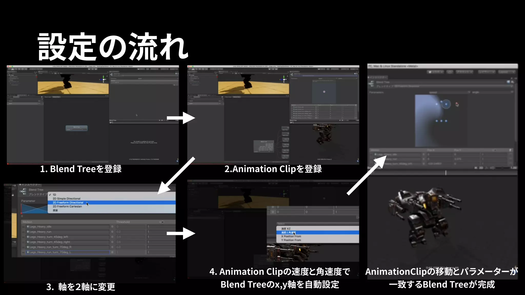This screenshot has height=295, width=525.
Task: Select Legs_Heavy_run_turn_70deg_L motion field
Action: tap(68, 252)
